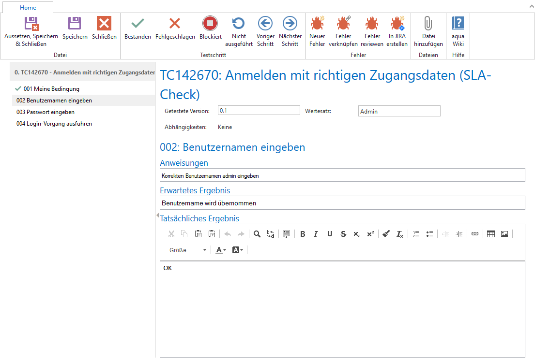
Task: Open the text color dropdown
Action: [x=221, y=250]
